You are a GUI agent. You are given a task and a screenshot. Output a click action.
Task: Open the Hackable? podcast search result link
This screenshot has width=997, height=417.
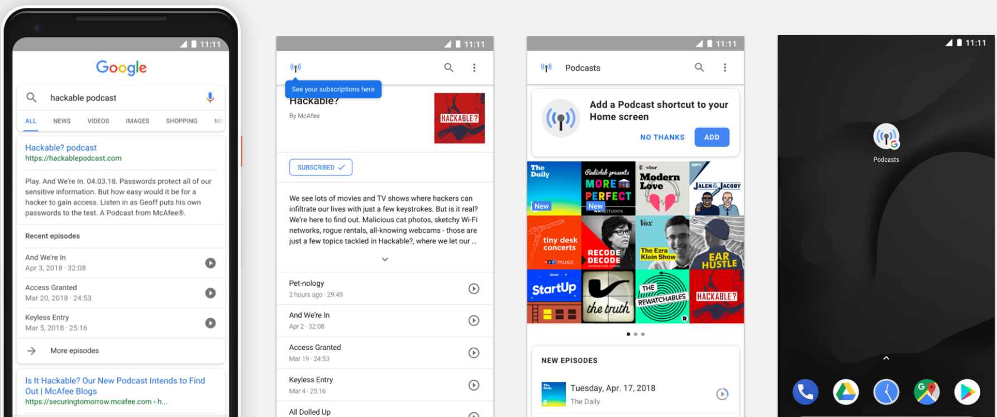pyautogui.click(x=61, y=148)
